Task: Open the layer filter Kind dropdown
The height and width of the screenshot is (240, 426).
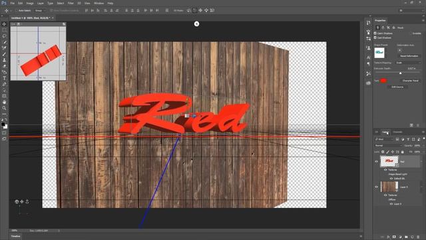Action: [x=384, y=139]
